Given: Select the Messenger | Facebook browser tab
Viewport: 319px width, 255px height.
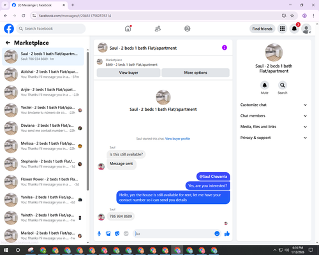Looking at the screenshot, I should 38,5.
